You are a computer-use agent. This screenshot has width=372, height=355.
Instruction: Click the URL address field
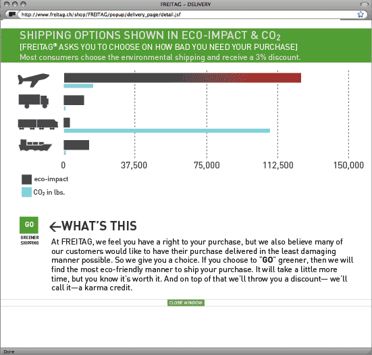(x=188, y=14)
